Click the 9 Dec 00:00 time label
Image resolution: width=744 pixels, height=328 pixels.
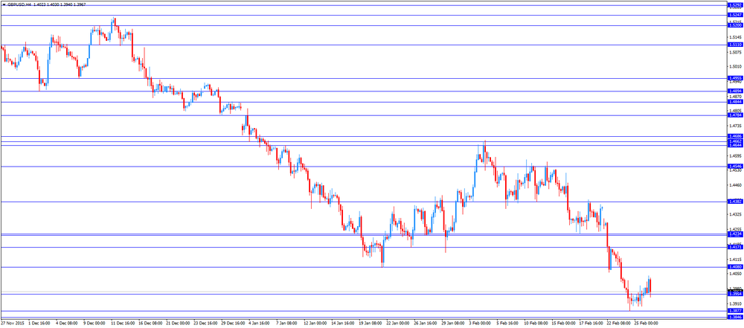[x=95, y=324]
